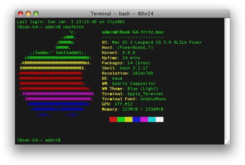245x165 pixels.
Task: Click the DE line 'Aqua'
Action: [x=112, y=78]
